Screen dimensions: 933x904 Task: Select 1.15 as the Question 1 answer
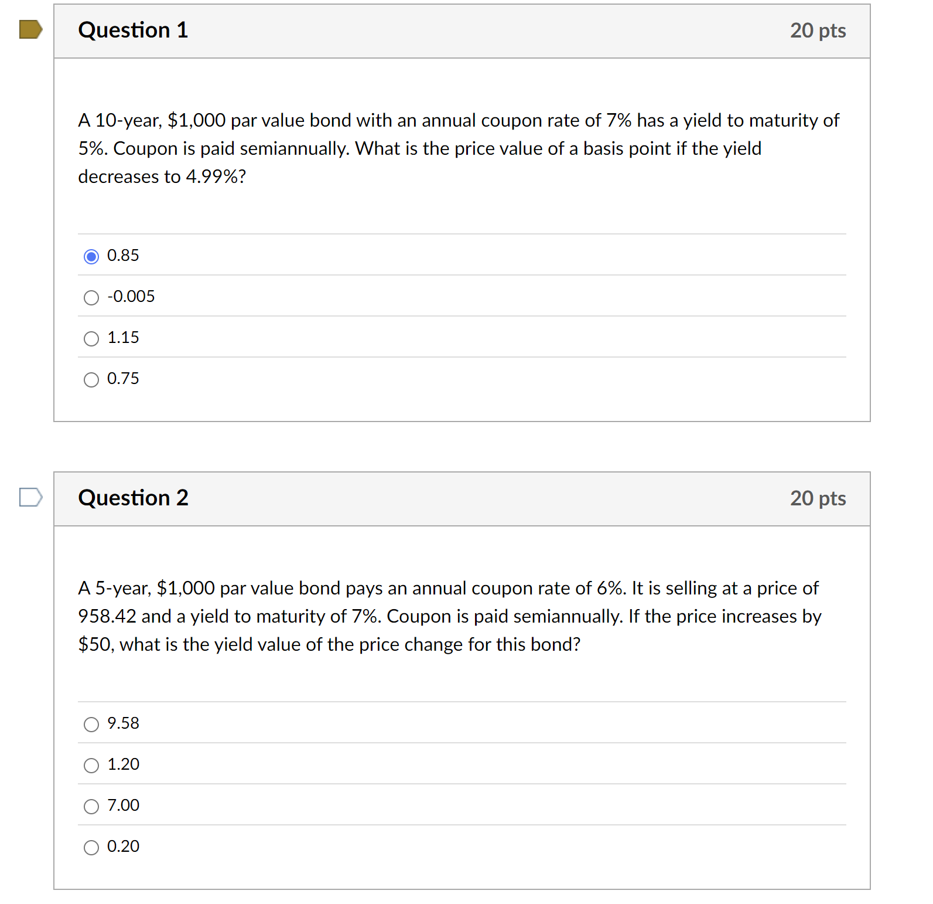(91, 338)
